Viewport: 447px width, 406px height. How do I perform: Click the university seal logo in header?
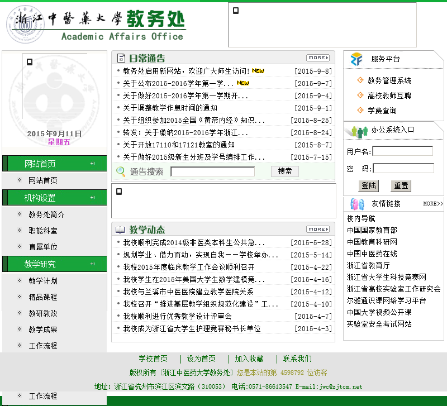[x=25, y=24]
